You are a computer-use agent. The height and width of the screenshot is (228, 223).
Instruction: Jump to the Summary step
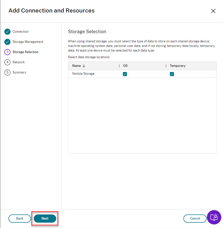click(19, 73)
